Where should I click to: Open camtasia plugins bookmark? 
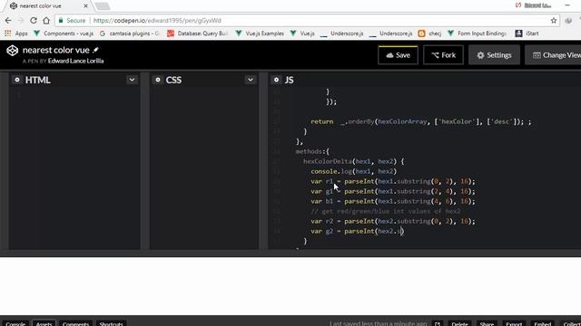(x=130, y=34)
